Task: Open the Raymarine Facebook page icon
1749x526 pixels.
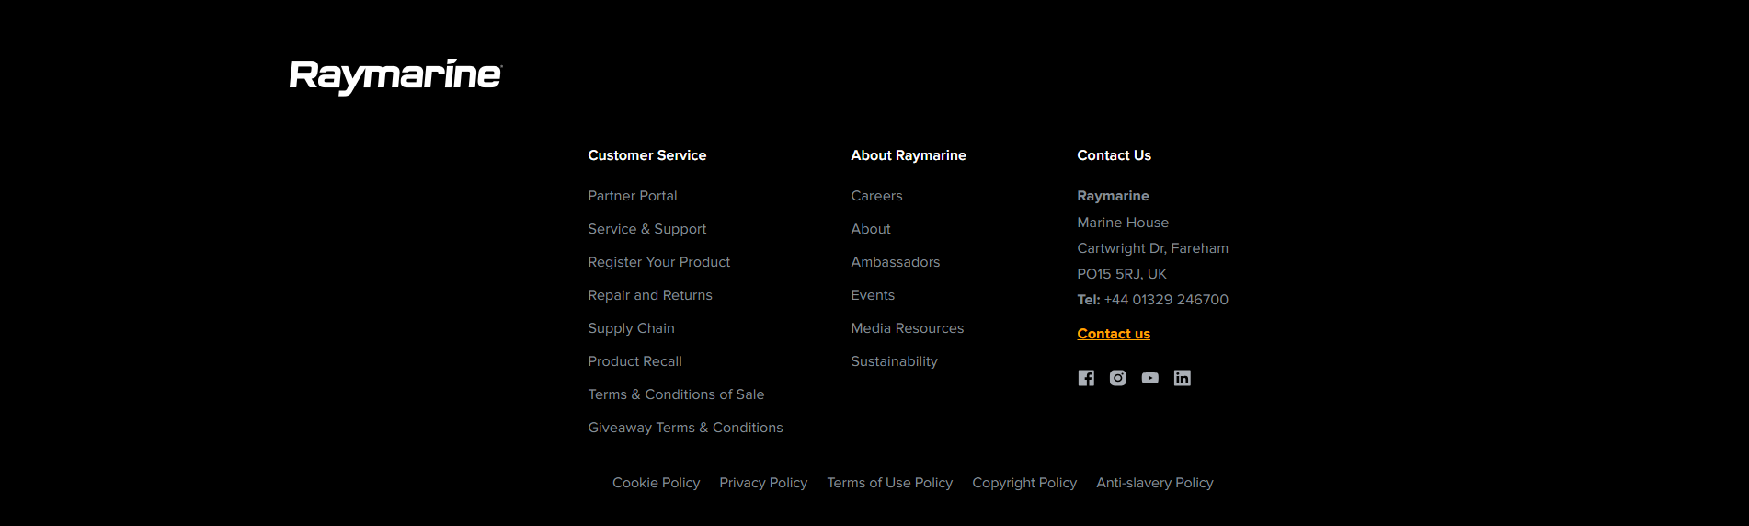Action: (x=1086, y=378)
